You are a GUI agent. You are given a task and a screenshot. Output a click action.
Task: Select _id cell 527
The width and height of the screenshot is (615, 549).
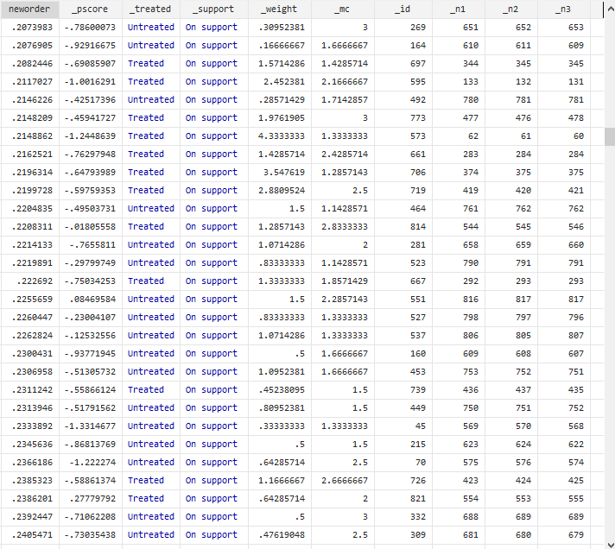403,318
